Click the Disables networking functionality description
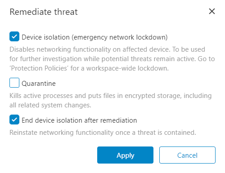 pos(112,59)
